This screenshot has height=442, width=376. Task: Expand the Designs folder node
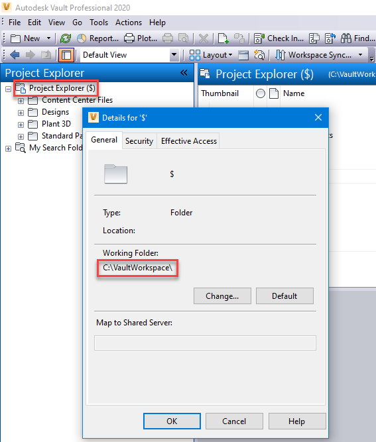coord(21,113)
